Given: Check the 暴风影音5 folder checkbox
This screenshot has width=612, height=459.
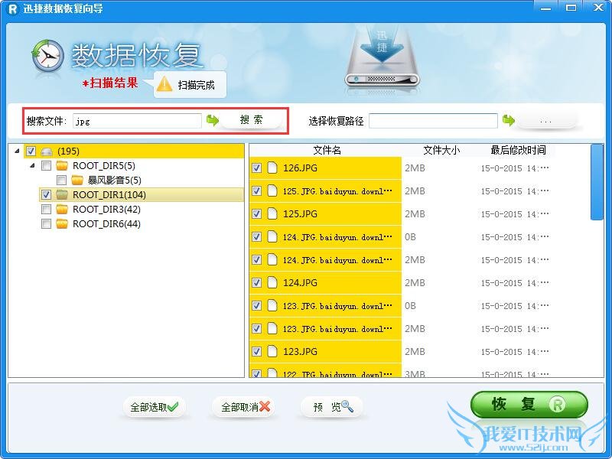Looking at the screenshot, I should [x=60, y=180].
